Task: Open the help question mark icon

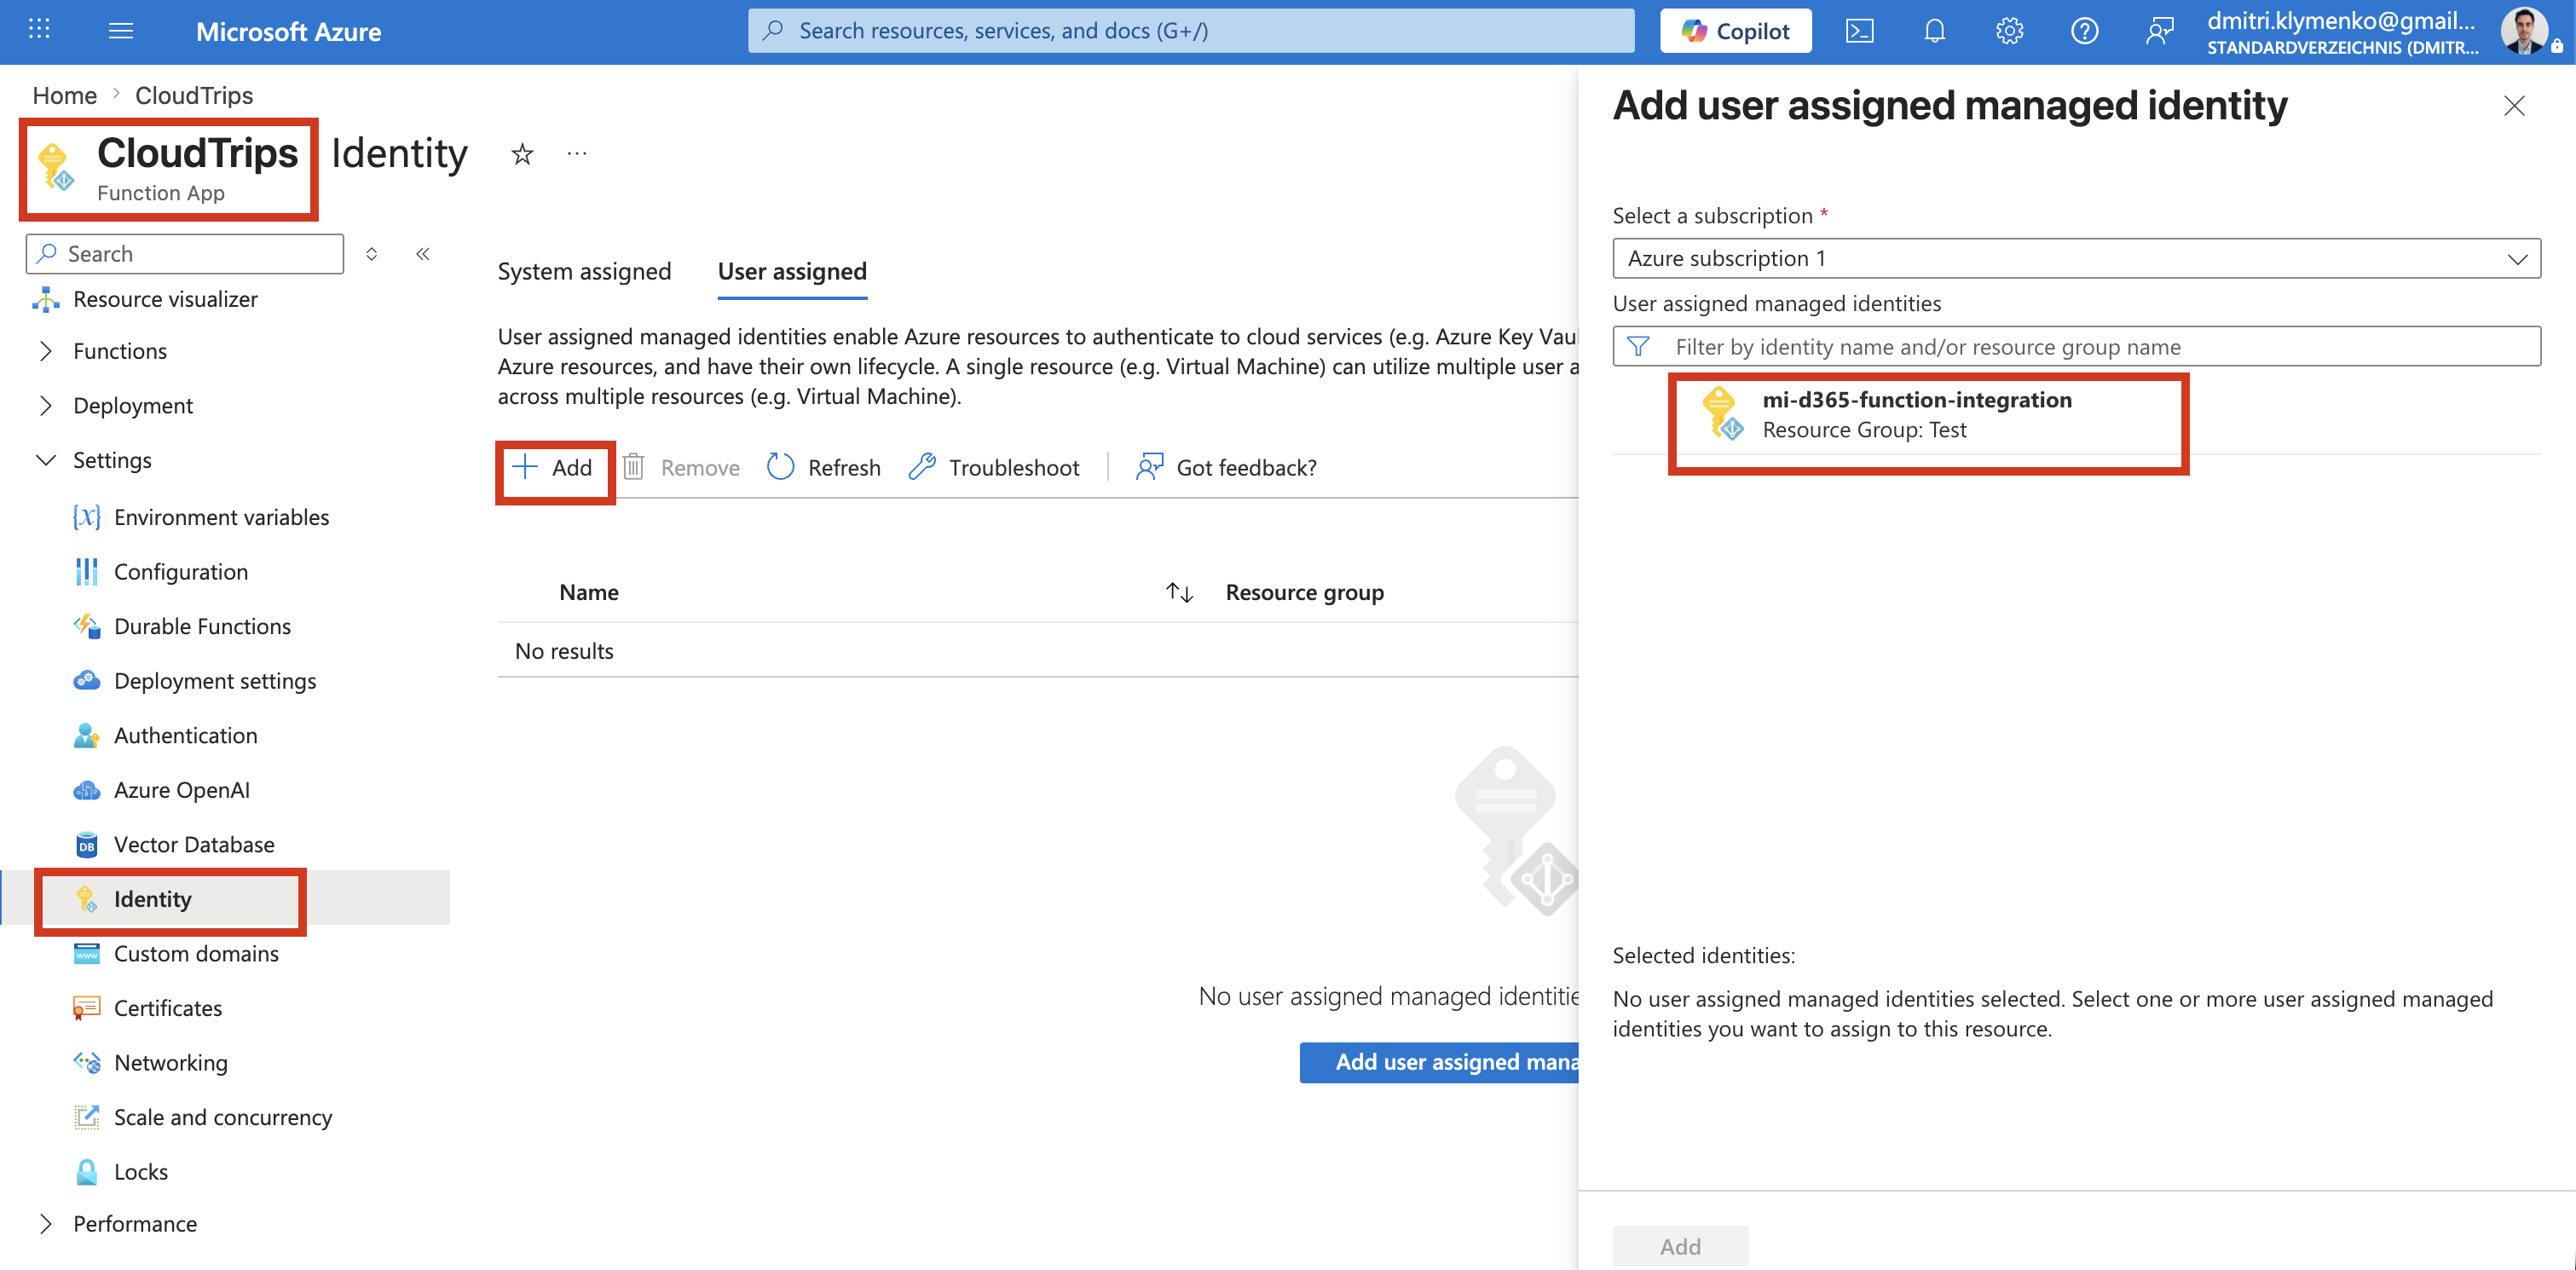Action: point(2084,31)
